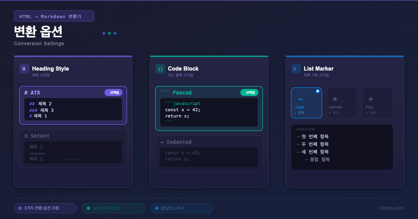This screenshot has width=418, height=219.
Task: Click the green 선택됨 badge on Fenced
Action: point(249,92)
